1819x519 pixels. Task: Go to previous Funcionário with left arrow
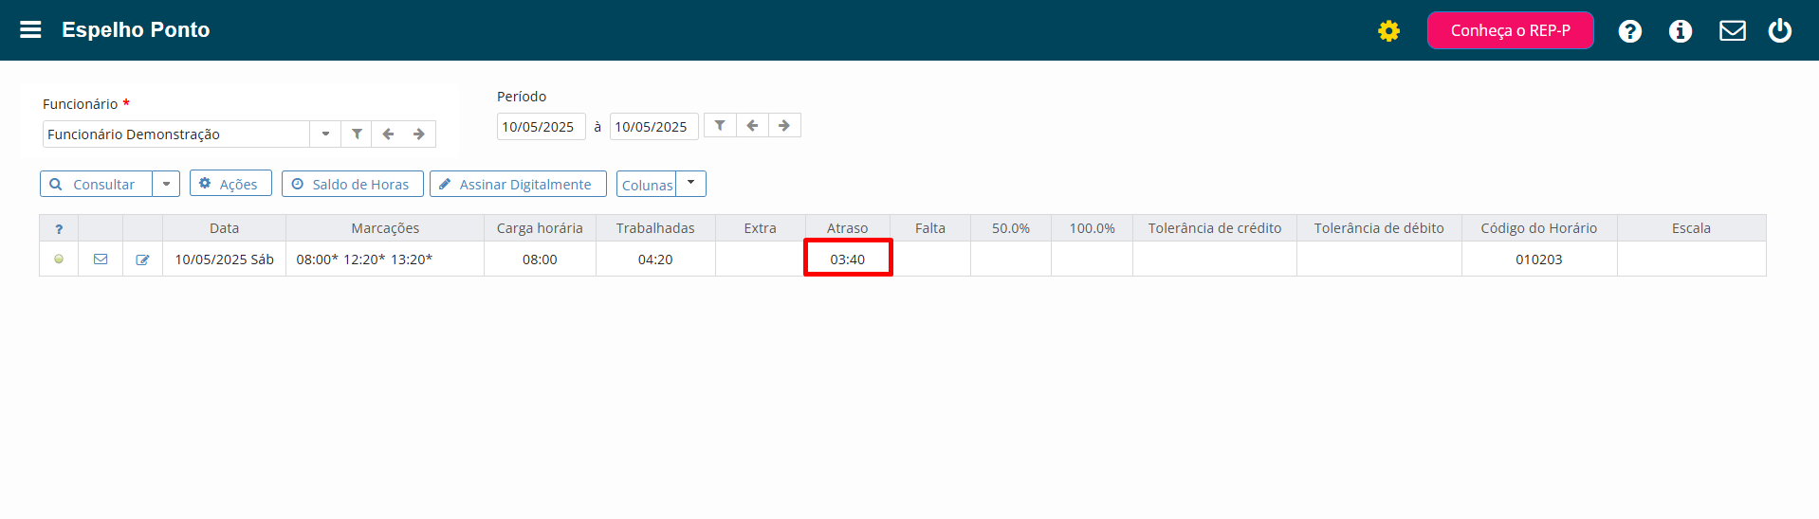click(x=388, y=134)
